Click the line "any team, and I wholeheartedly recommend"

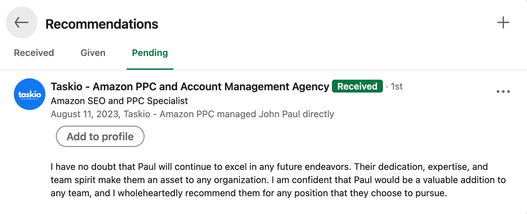point(249,193)
